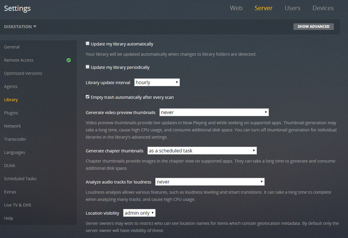This screenshot has width=348, height=238.
Task: Expand the DISKSTATION server dropdown arrow
Action: 35,26
